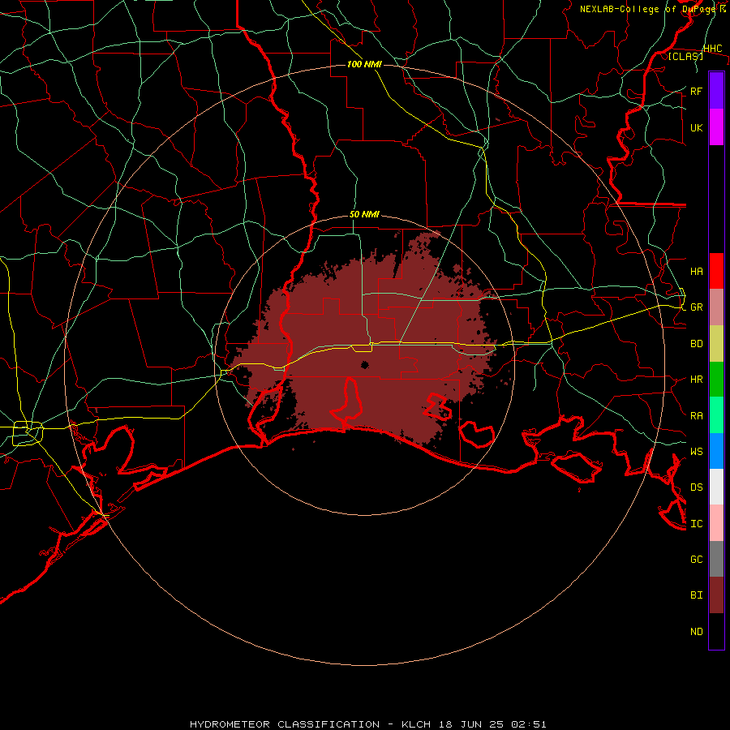Click the "DS" legend label

(697, 487)
